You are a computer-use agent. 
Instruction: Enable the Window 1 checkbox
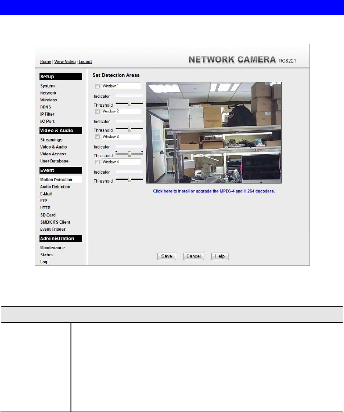click(x=97, y=86)
